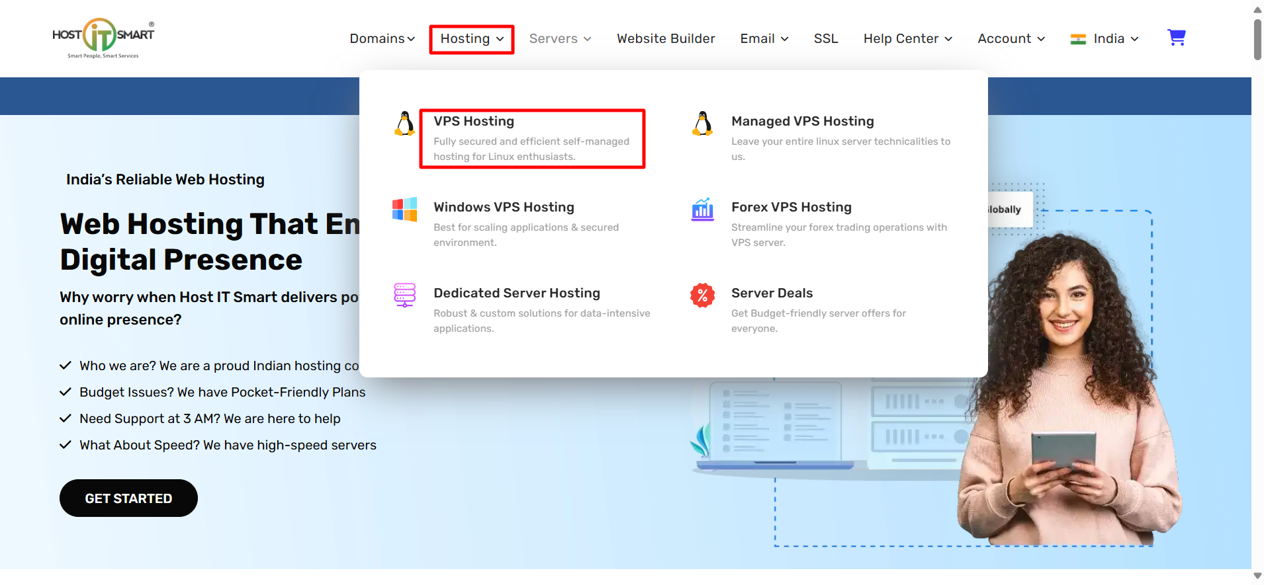The width and height of the screenshot is (1264, 585).
Task: Click 'Best for scaling applications' description
Action: tap(526, 235)
